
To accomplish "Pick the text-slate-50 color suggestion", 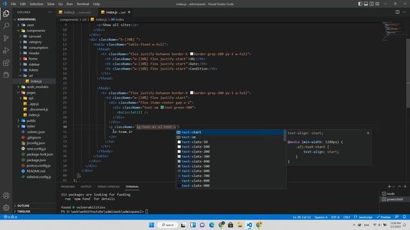I will pyautogui.click(x=229, y=142).
